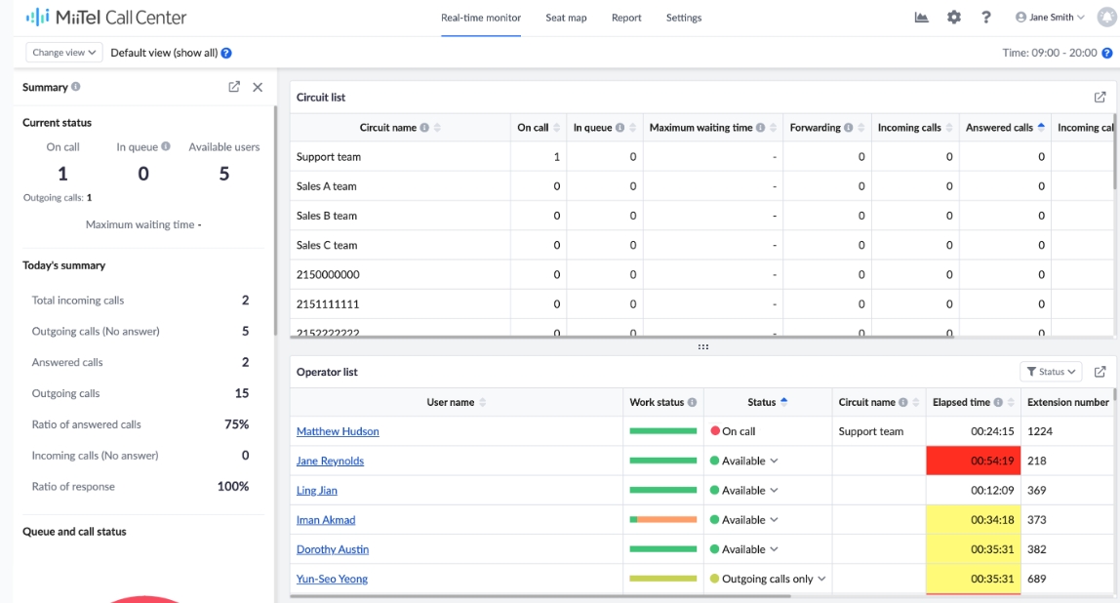Open the Status filter dropdown
The image size is (1120, 603).
coord(1052,372)
